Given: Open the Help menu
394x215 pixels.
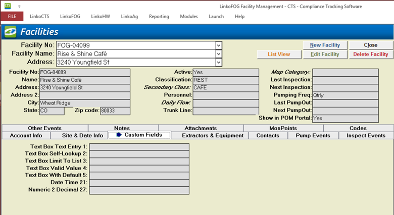Looking at the screenshot, I should (x=239, y=16).
